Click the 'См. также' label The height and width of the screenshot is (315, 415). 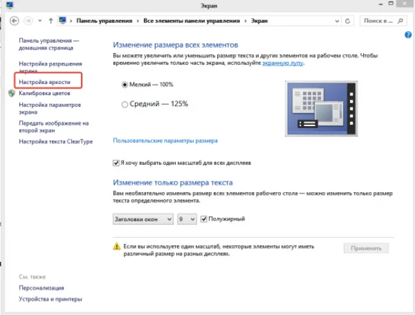(32, 277)
